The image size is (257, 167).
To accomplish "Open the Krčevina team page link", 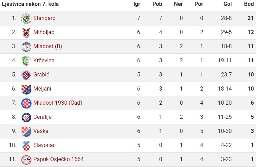I will pos(44,61).
